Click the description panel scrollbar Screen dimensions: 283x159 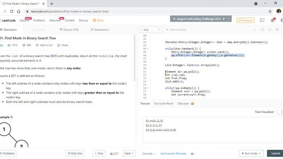pos(134,58)
